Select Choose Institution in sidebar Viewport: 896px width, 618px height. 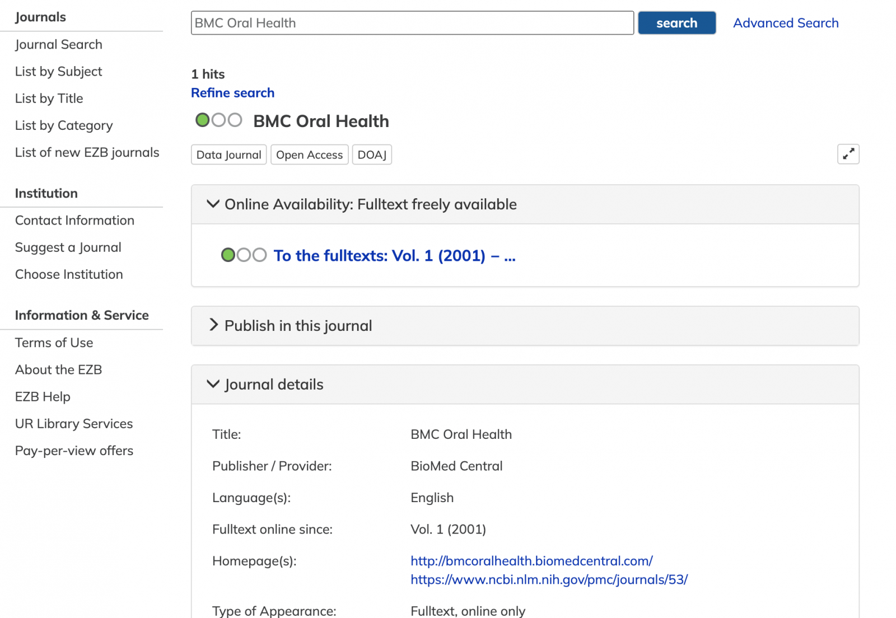69,274
